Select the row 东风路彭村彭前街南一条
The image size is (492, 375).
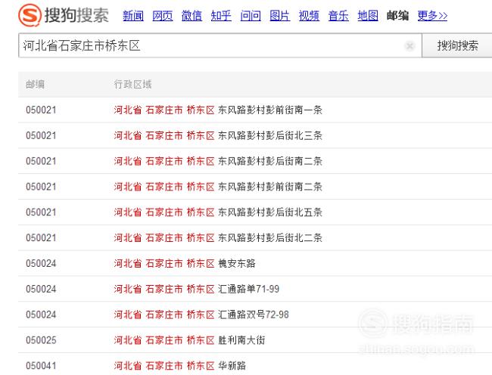click(x=255, y=110)
